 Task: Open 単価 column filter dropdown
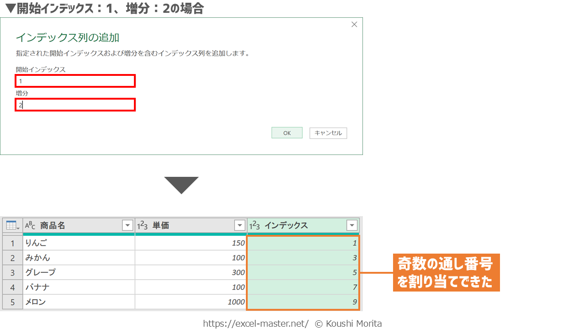(x=239, y=225)
